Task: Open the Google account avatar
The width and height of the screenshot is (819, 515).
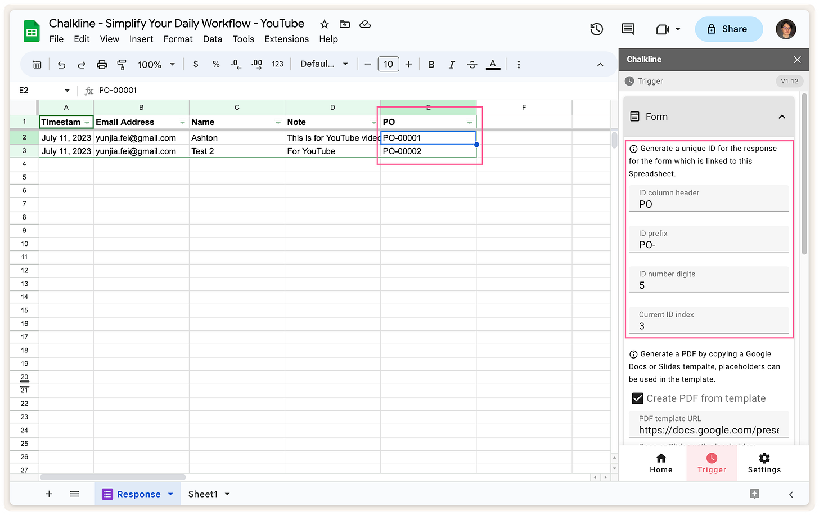Action: pos(786,29)
